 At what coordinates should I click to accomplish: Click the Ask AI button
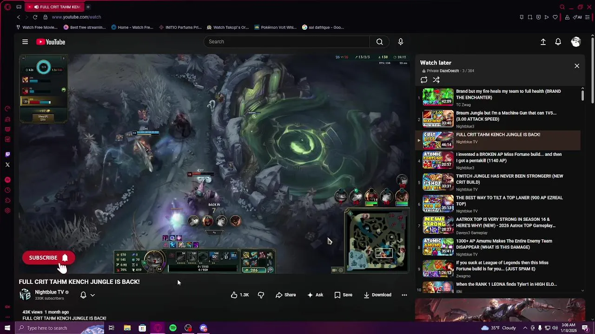[x=315, y=295]
